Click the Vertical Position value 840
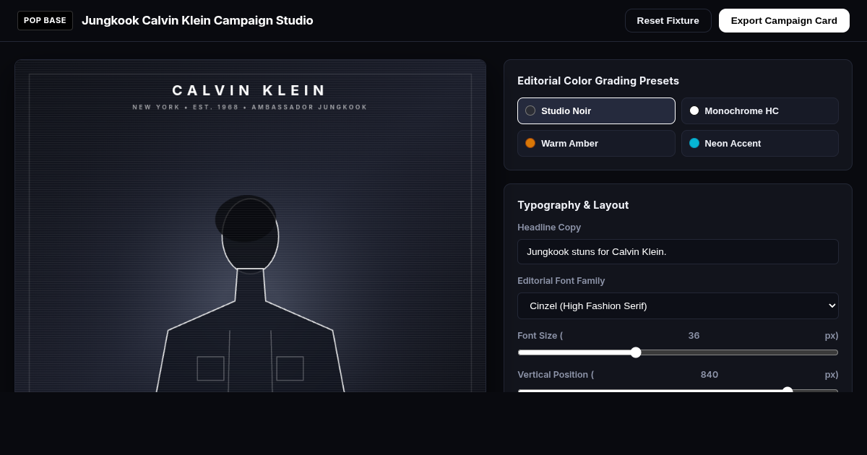 (x=709, y=374)
